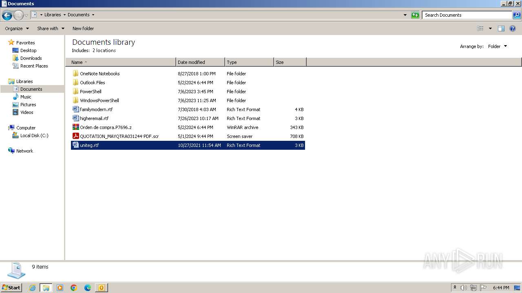This screenshot has height=293, width=522.
Task: Expand the dropdown arrow after Libraries breadcrumb
Action: pyautogui.click(x=64, y=15)
